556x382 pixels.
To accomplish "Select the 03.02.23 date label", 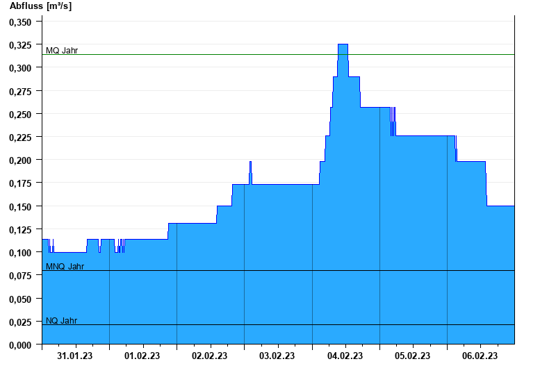I will 277,356.
